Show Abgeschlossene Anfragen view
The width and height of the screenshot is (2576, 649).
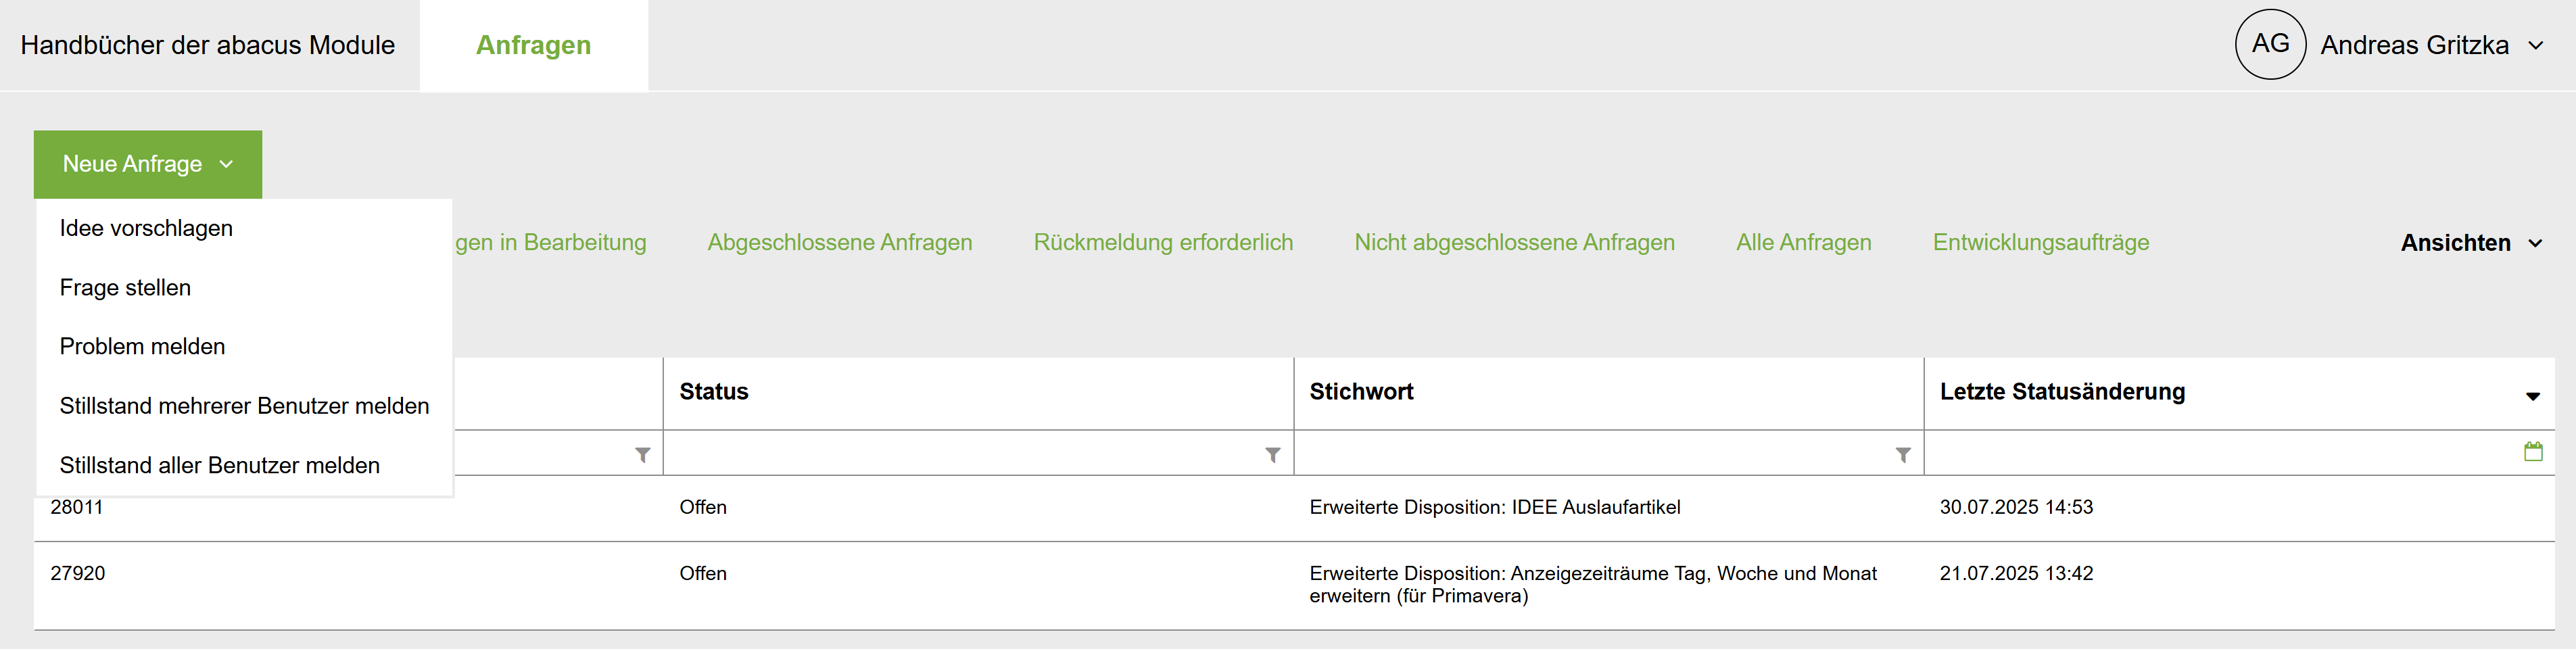click(x=839, y=243)
